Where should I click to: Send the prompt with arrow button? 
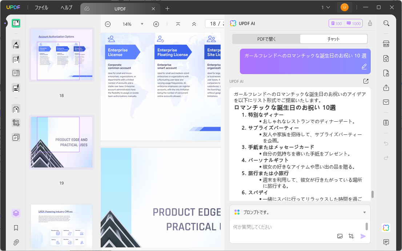363,236
